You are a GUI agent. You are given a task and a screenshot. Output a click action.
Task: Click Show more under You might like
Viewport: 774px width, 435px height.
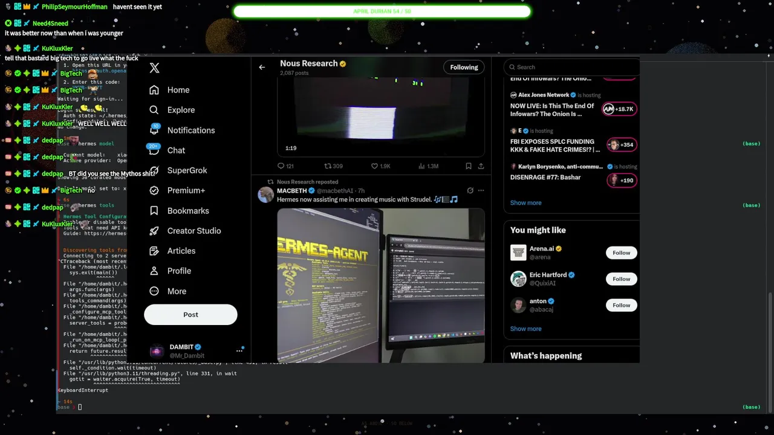click(525, 329)
